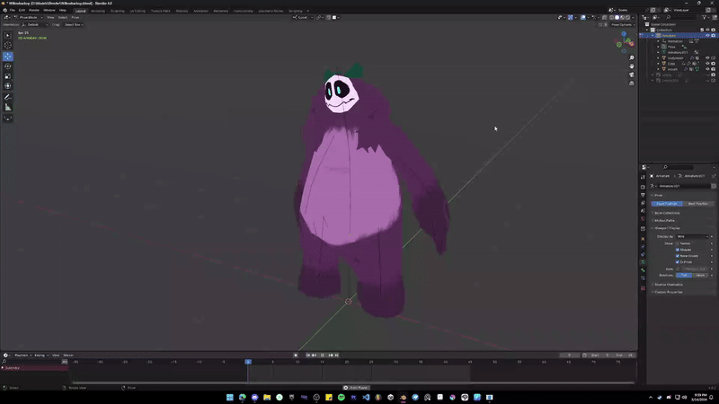This screenshot has width=719, height=404.
Task: Open the Pose Mode dropdown
Action: pos(29,17)
